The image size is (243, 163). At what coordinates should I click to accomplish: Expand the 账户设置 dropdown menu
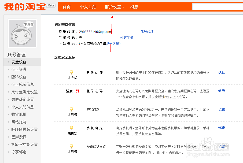point(114,7)
